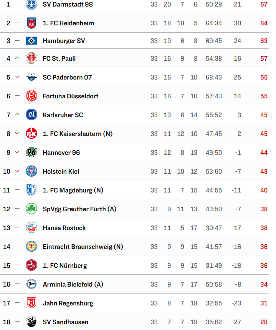Open the SC Paderborn 07 team link
Screen dimensions: 276x330
coord(68,77)
